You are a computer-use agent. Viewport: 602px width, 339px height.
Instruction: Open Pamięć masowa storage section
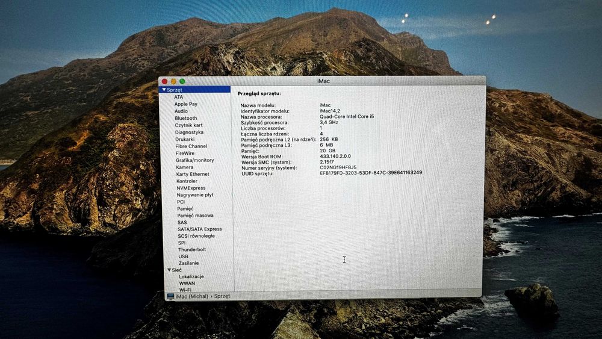pyautogui.click(x=196, y=216)
